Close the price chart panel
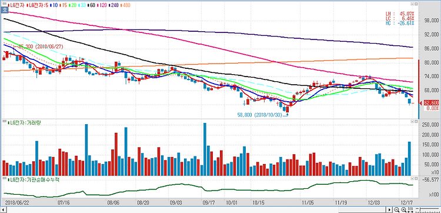Viewport: 441px width, 213px height. click(416, 4)
